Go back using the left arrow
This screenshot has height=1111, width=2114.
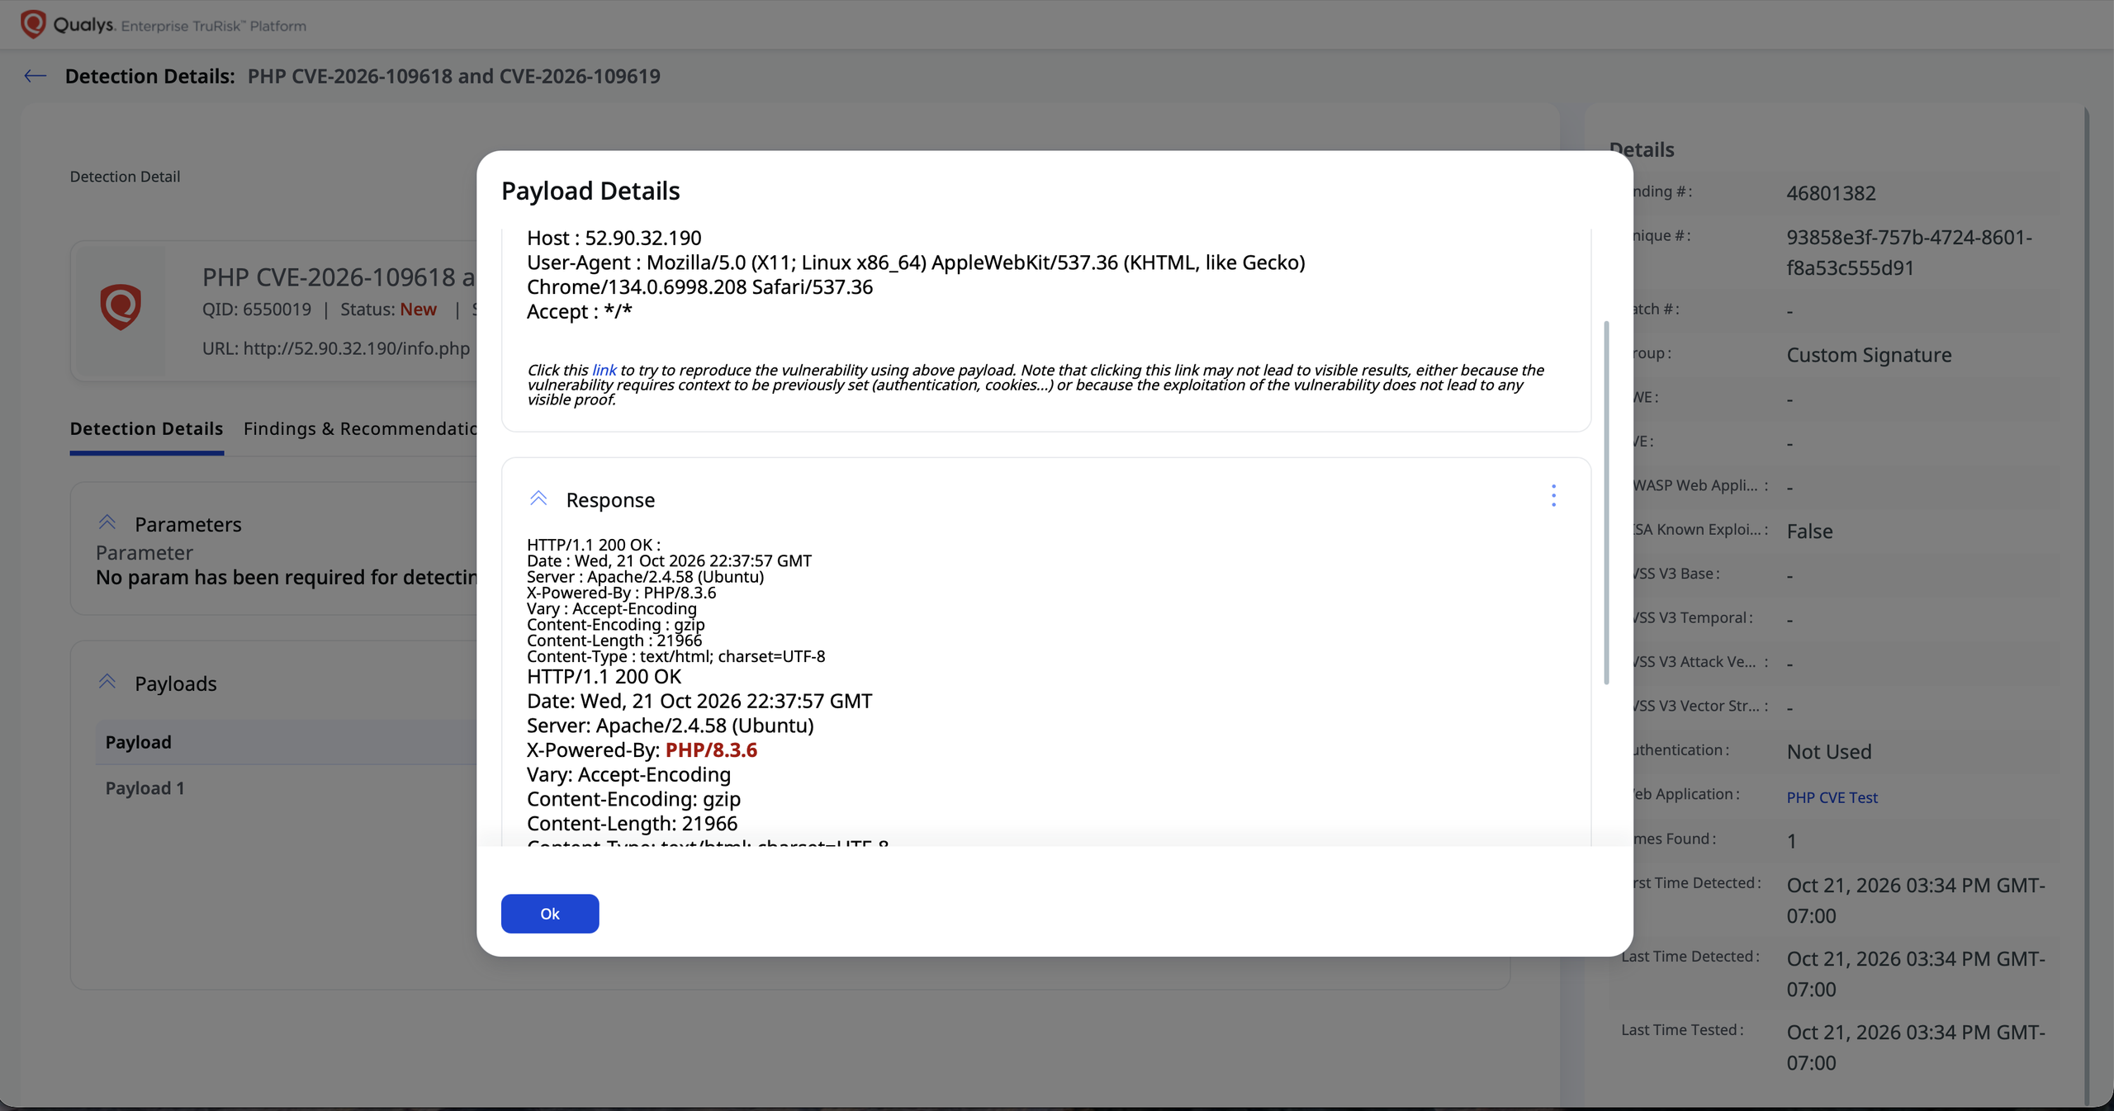35,76
